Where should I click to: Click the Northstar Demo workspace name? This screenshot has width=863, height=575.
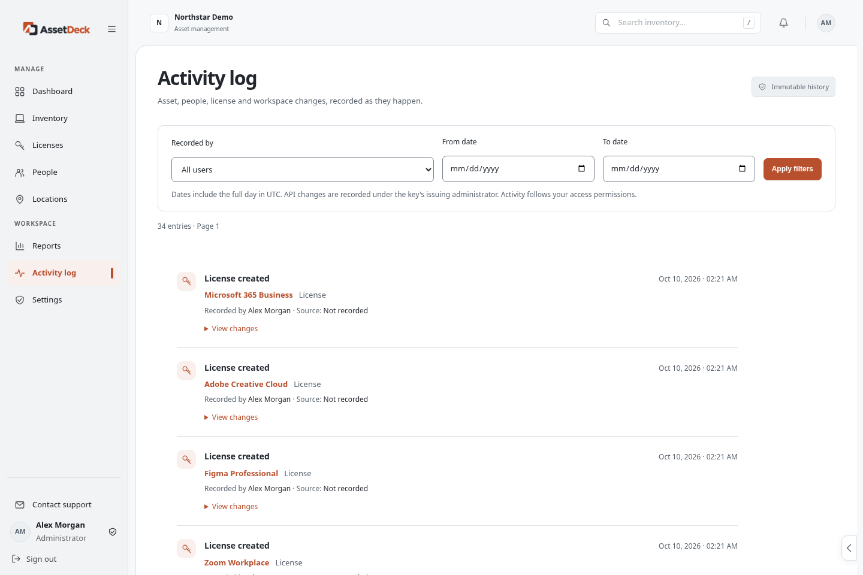(x=204, y=17)
